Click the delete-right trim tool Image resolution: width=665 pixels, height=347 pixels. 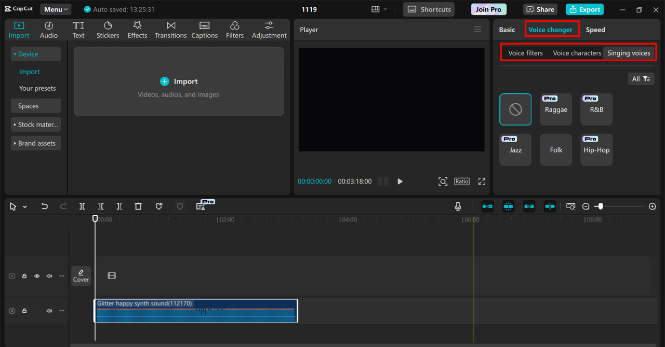click(x=119, y=206)
